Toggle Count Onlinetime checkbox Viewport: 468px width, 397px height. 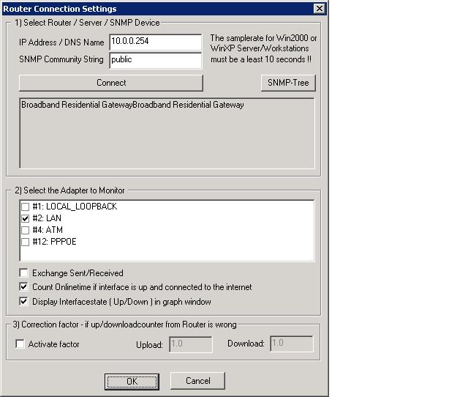point(23,287)
